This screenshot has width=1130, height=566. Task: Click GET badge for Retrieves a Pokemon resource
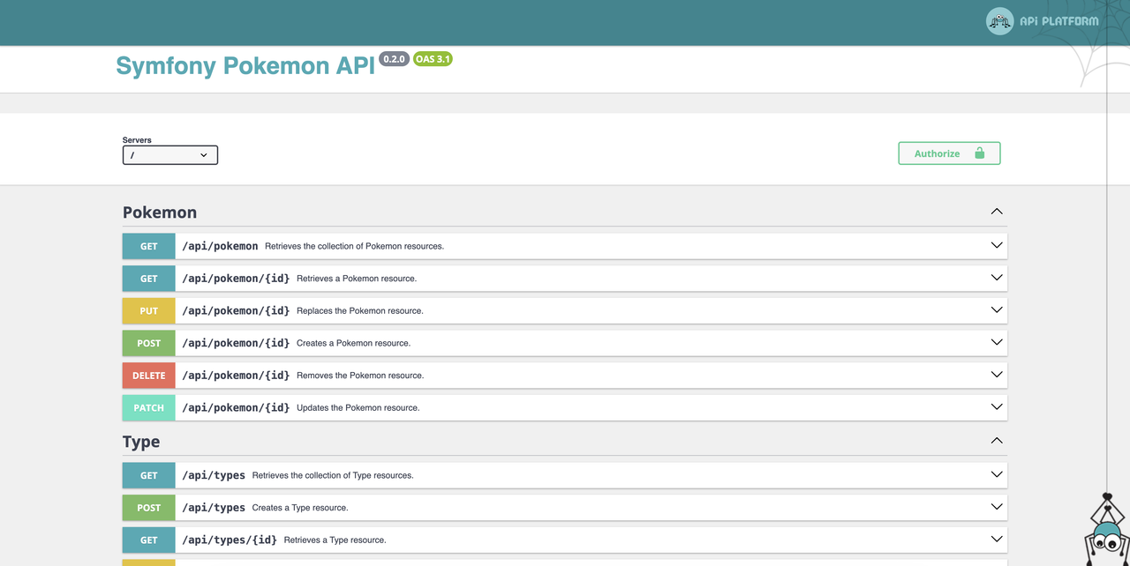[149, 279]
